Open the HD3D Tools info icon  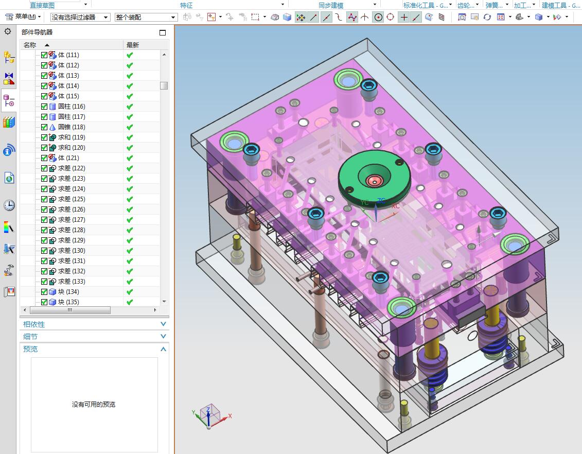(x=9, y=150)
